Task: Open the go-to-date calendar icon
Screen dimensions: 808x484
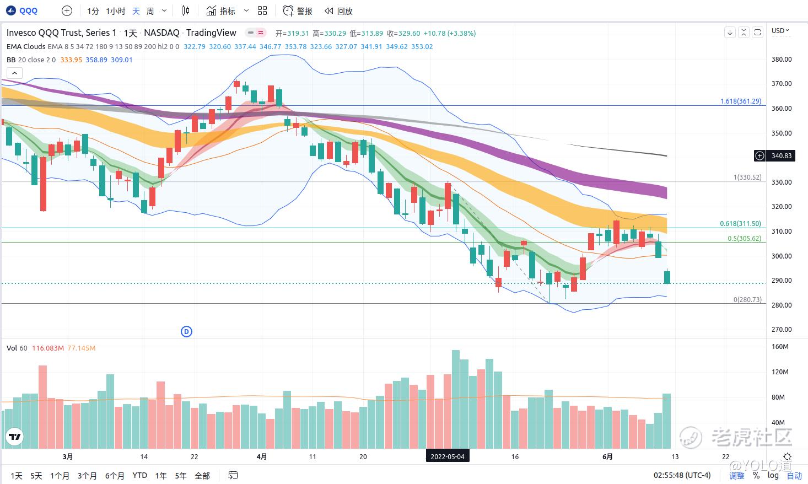Action: [x=233, y=475]
